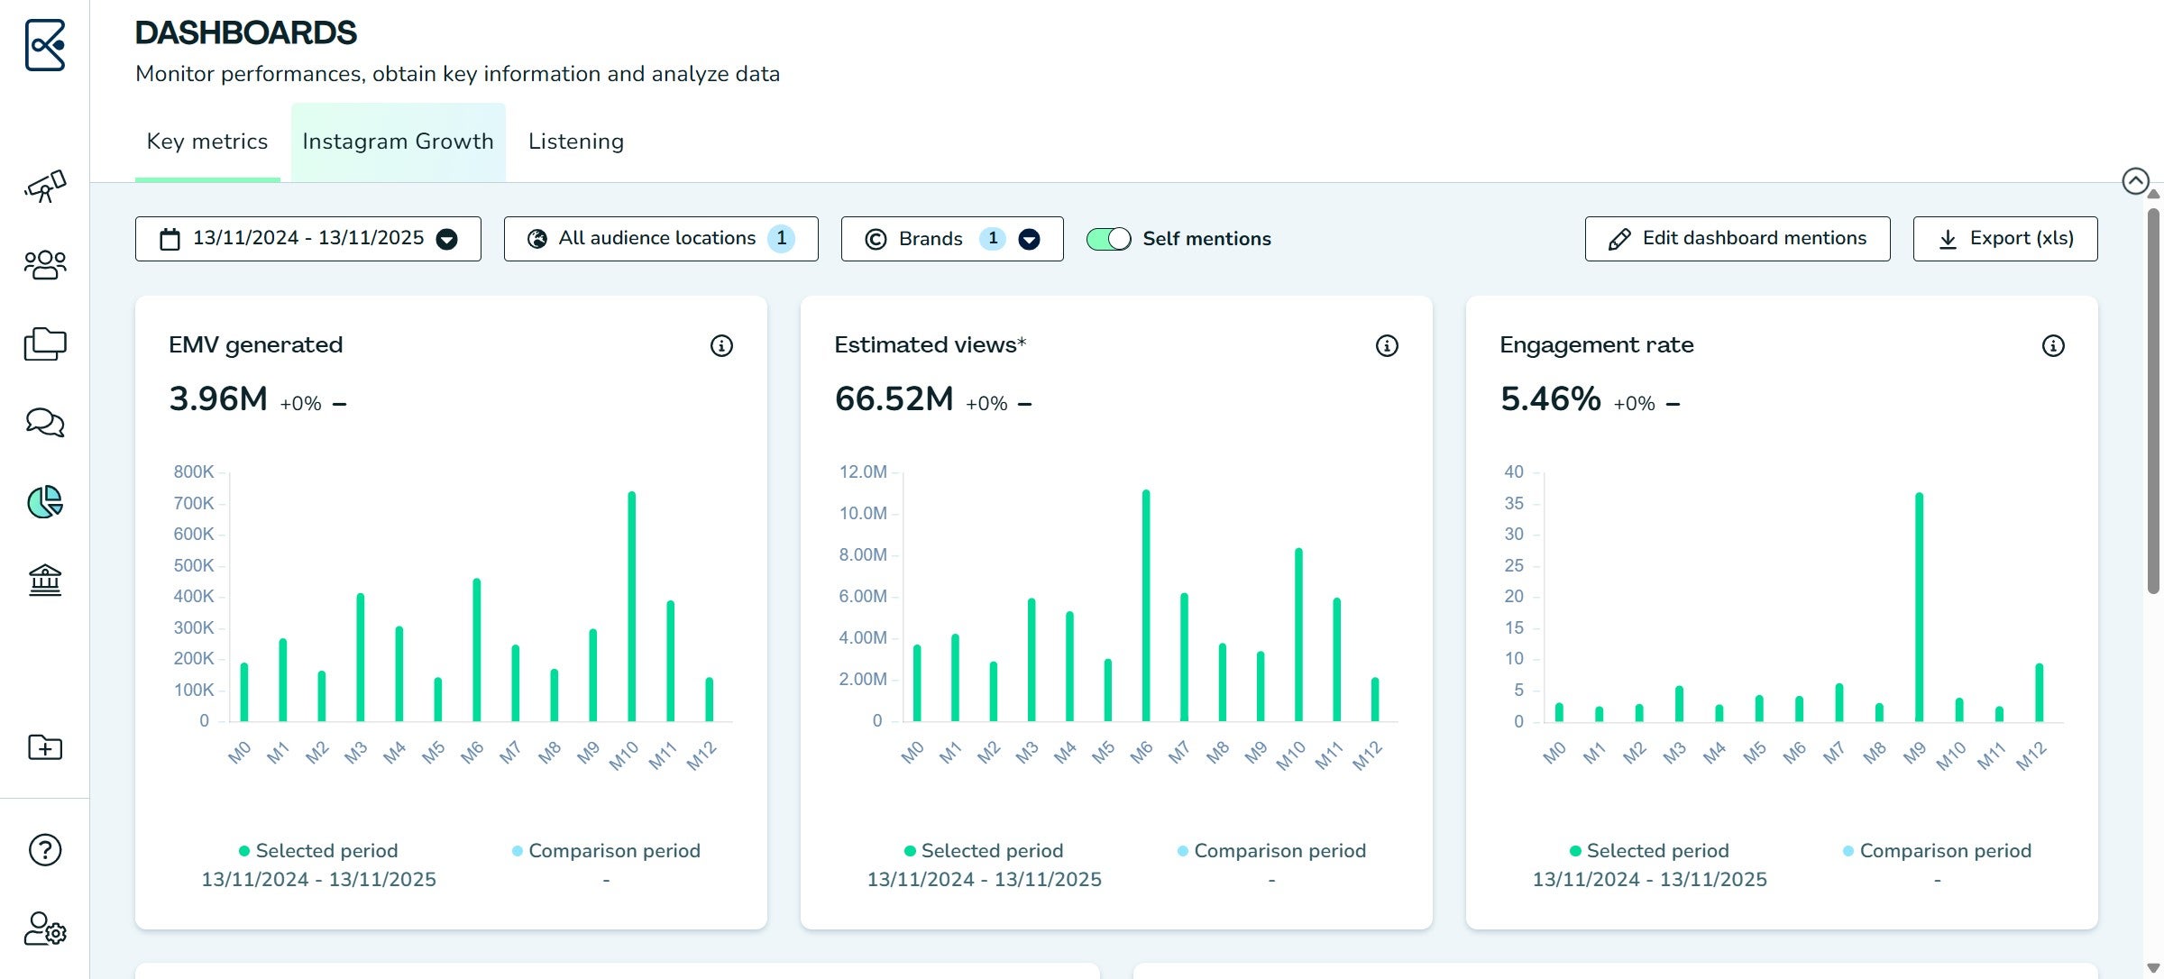Open the community people icon in sidebar
The height and width of the screenshot is (979, 2164).
point(45,265)
